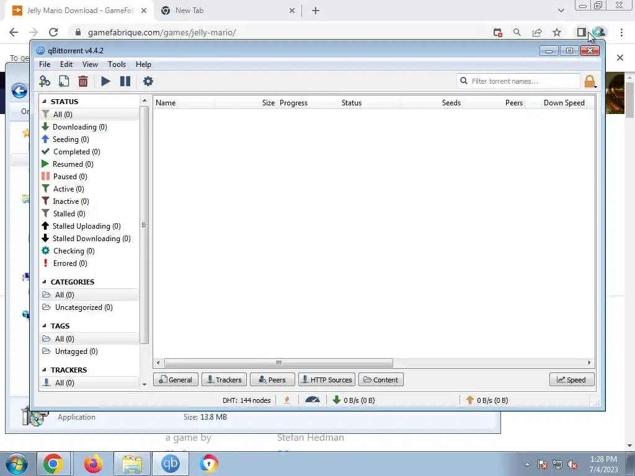
Task: Open Options via the gear icon
Action: tap(148, 81)
